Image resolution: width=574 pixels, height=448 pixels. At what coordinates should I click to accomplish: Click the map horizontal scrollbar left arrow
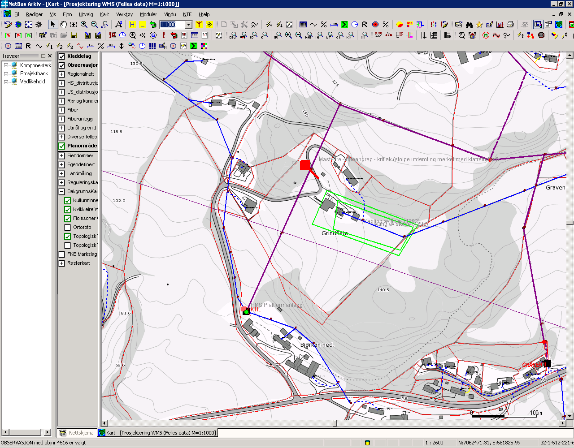104,423
